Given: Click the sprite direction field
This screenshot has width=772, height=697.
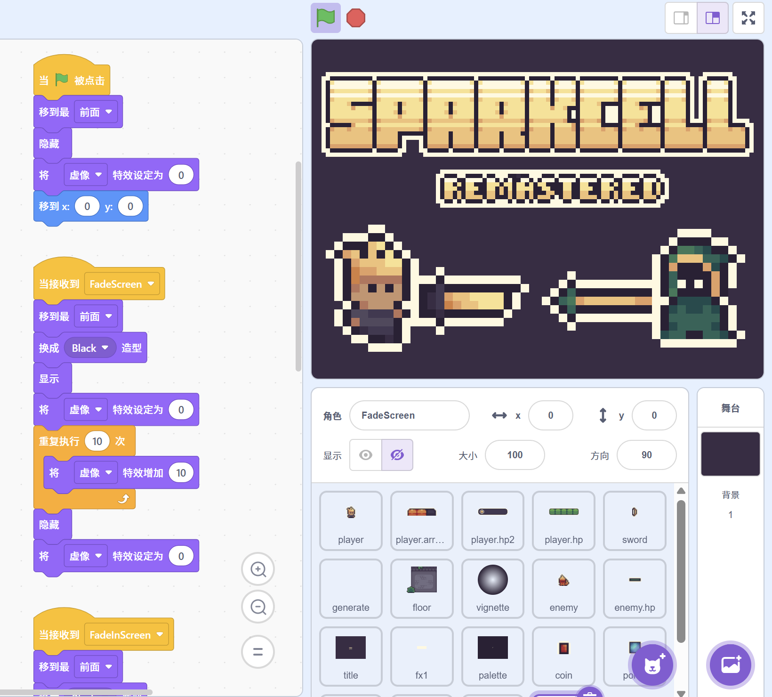Looking at the screenshot, I should [647, 455].
